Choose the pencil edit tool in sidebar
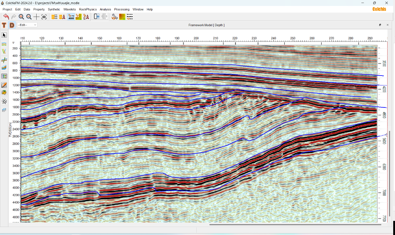 click(4, 85)
